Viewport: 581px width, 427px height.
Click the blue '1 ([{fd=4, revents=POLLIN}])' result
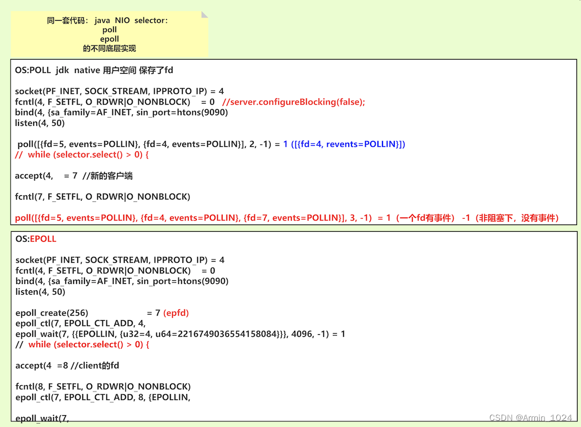pyautogui.click(x=344, y=144)
